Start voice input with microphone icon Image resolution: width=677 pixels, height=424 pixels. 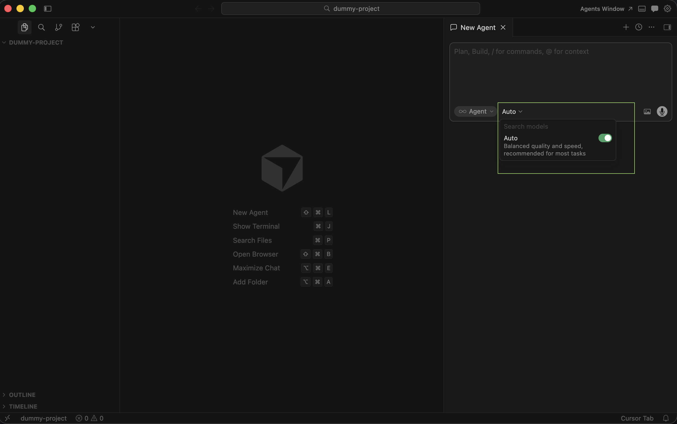point(662,112)
